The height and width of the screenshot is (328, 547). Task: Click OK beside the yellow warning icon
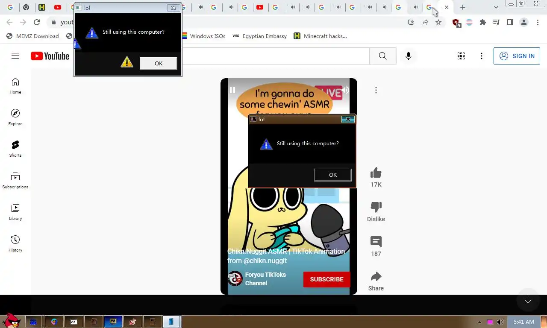tap(158, 63)
